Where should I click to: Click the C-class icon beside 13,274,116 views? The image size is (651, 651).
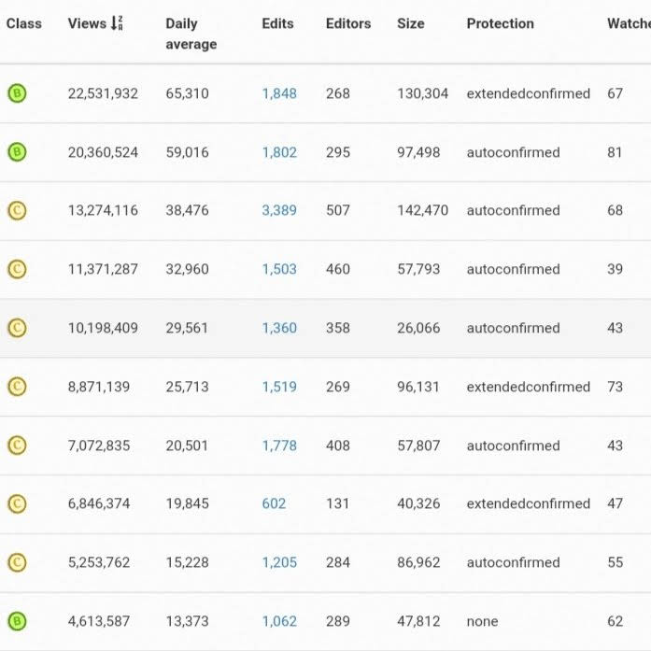[x=17, y=210]
